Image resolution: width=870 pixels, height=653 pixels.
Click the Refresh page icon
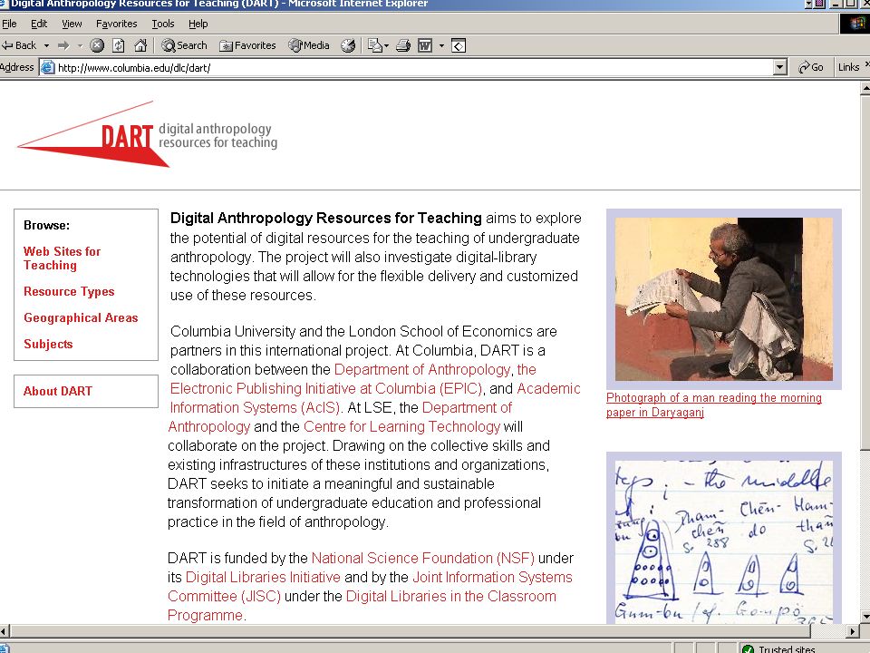[118, 45]
